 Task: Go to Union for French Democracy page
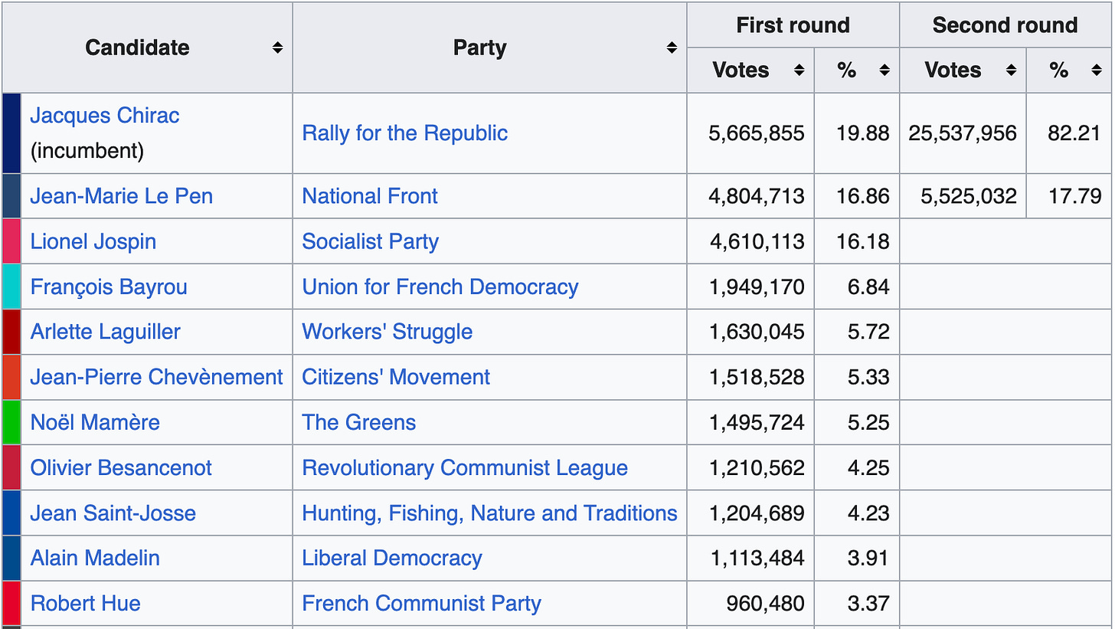point(440,287)
